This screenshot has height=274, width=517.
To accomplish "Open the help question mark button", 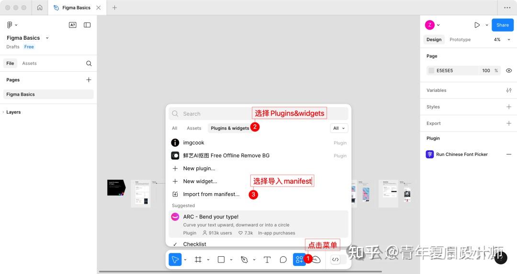I will [x=501, y=258].
